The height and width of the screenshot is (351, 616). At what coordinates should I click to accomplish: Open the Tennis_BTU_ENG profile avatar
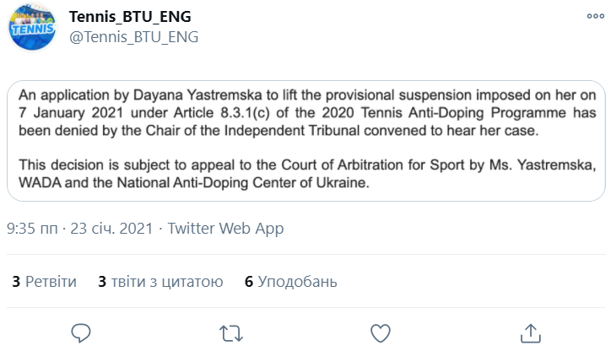tap(32, 28)
